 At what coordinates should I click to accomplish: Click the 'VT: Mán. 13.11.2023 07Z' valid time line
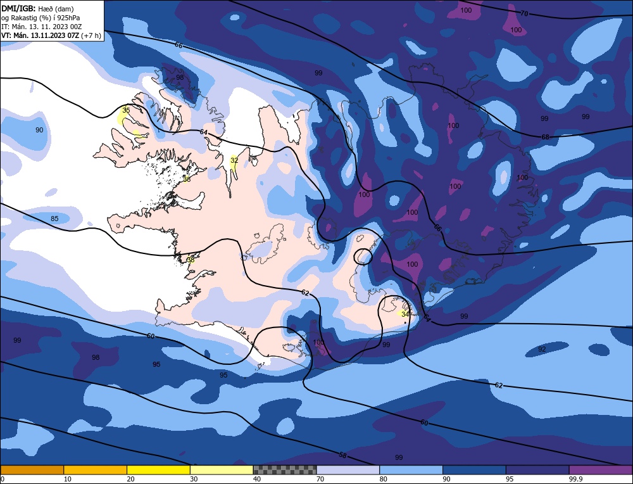[40, 35]
